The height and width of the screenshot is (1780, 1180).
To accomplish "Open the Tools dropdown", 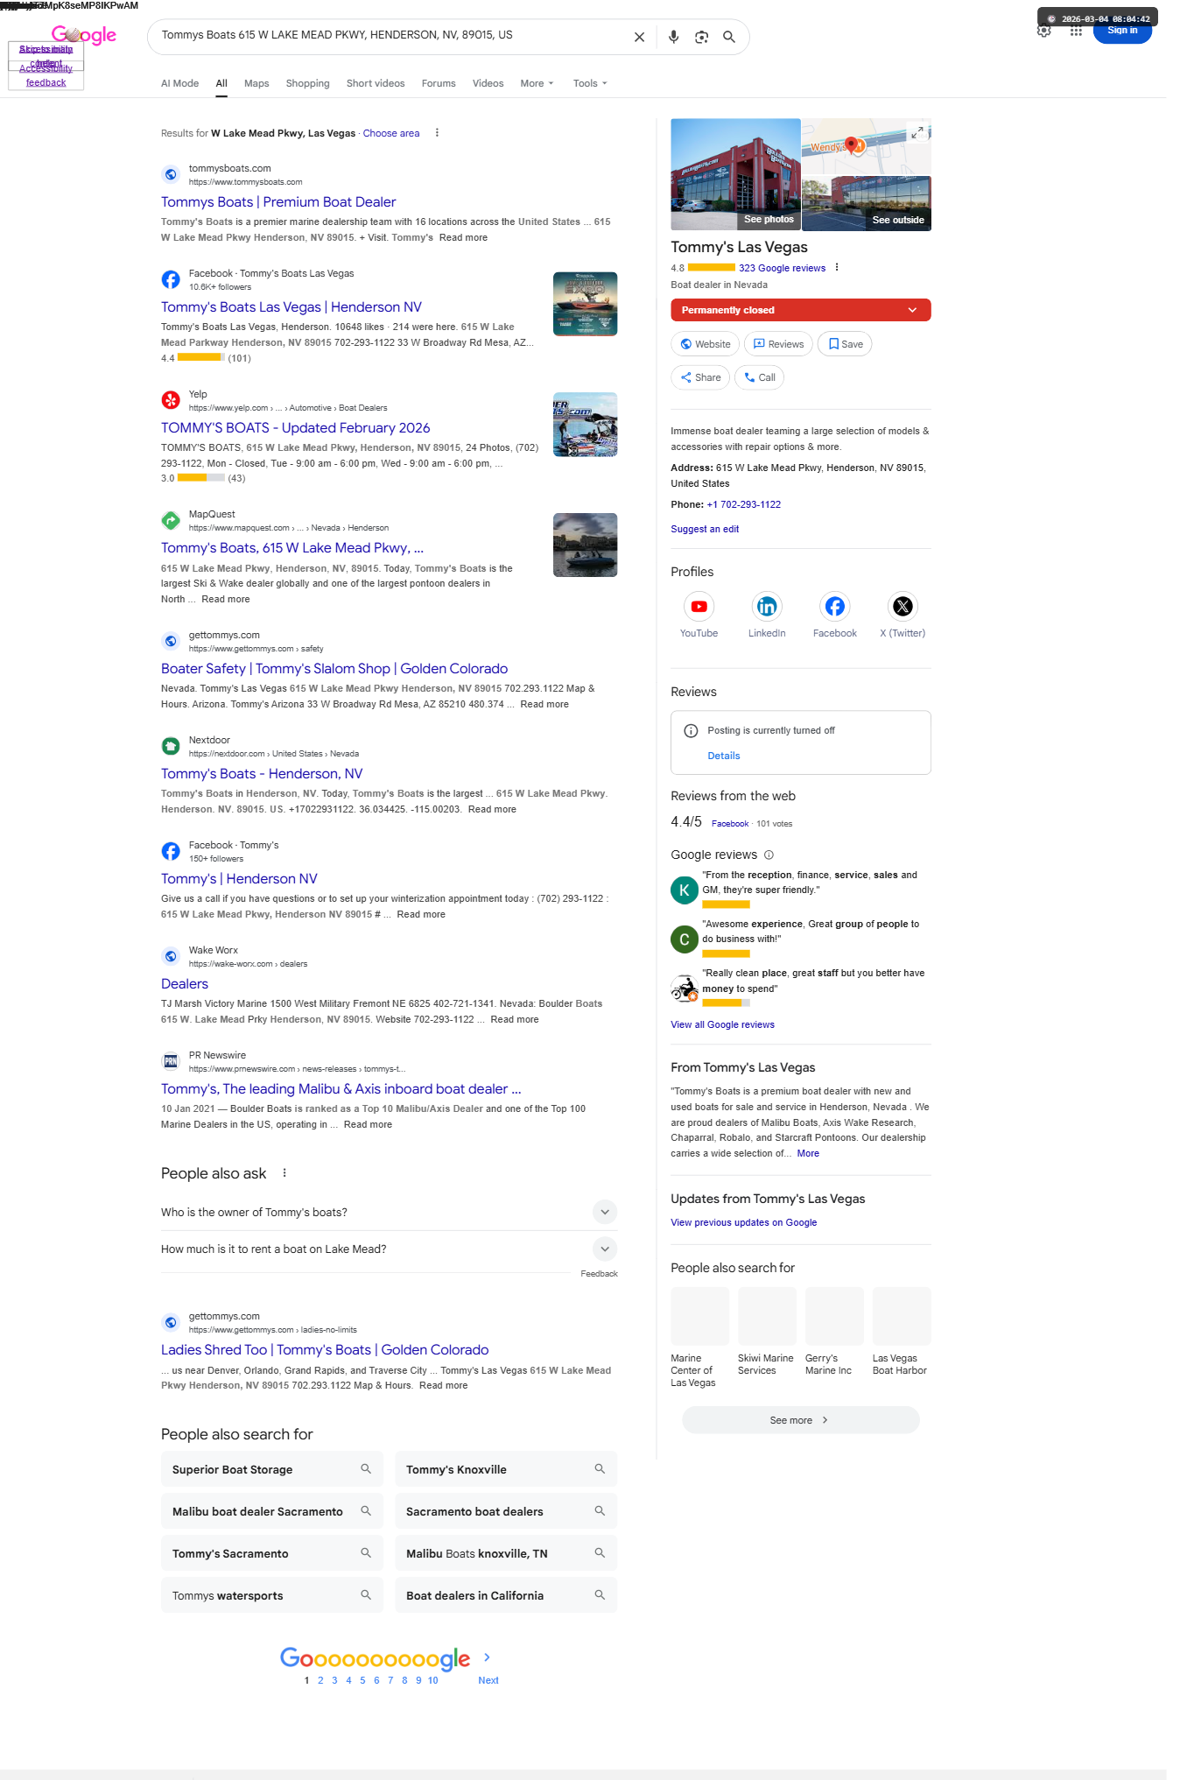I will point(590,83).
